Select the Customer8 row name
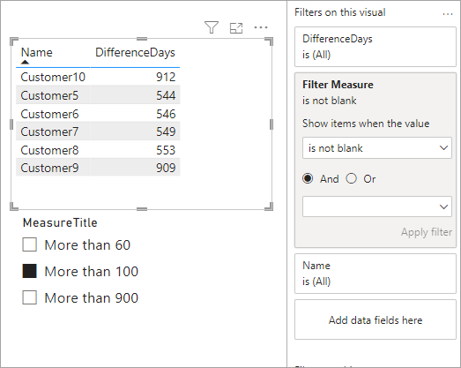 pyautogui.click(x=49, y=150)
